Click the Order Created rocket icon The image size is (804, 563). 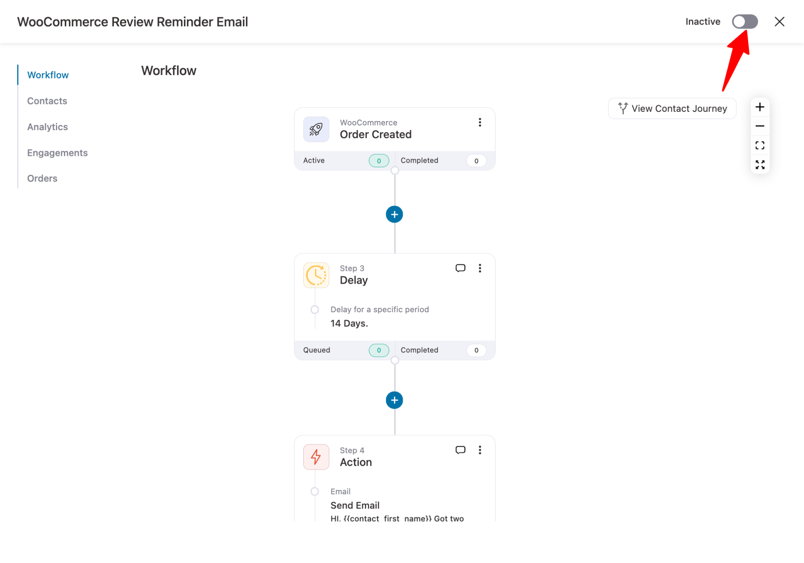316,129
